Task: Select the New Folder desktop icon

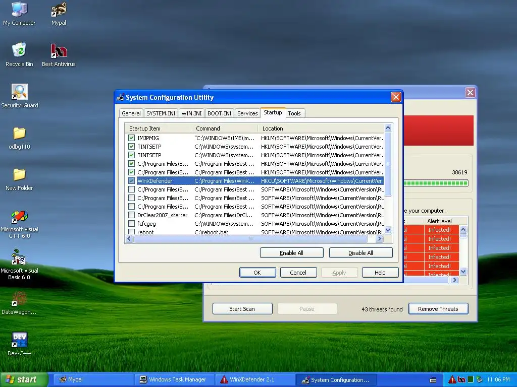Action: tap(20, 179)
